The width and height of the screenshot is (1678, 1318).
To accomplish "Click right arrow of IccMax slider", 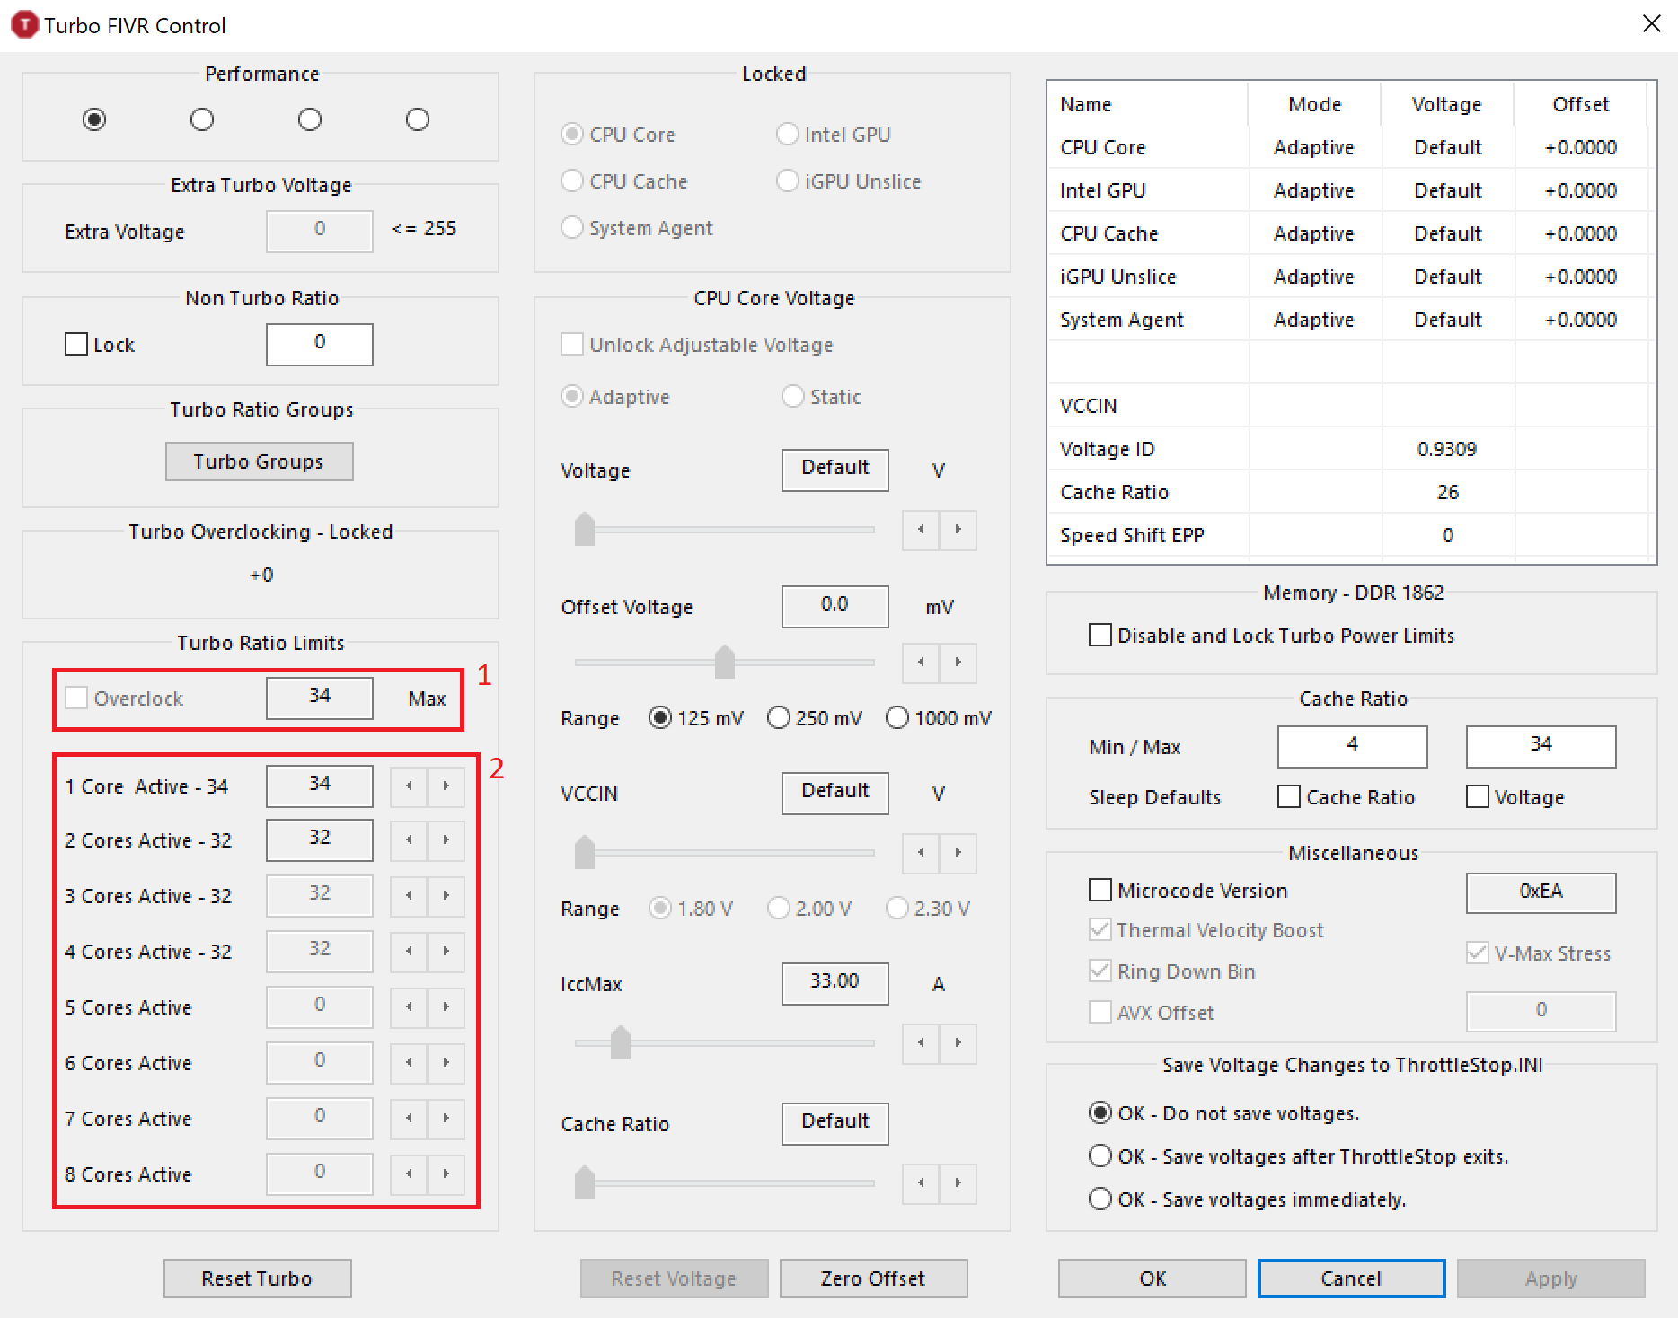I will click(958, 1043).
